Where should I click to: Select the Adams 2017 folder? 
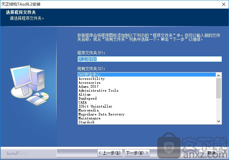(147, 86)
